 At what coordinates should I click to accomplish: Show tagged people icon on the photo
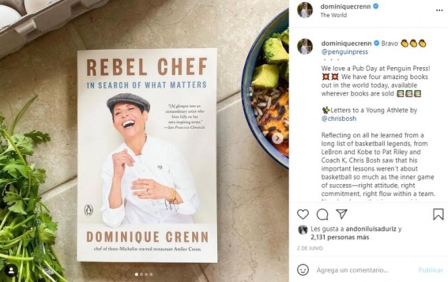click(x=11, y=271)
